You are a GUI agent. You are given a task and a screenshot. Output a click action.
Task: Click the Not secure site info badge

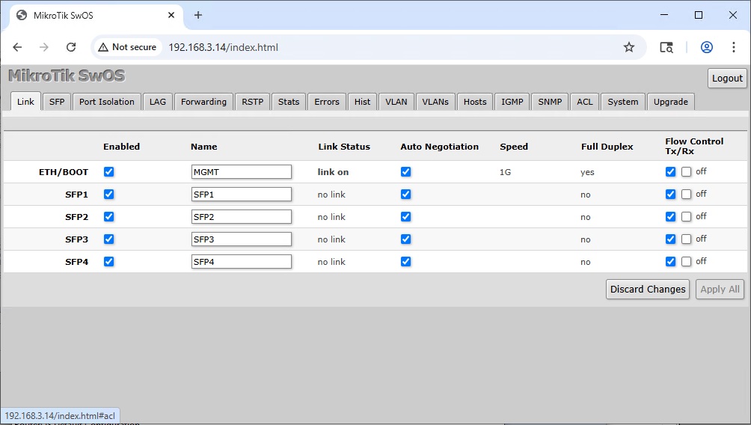click(x=127, y=47)
